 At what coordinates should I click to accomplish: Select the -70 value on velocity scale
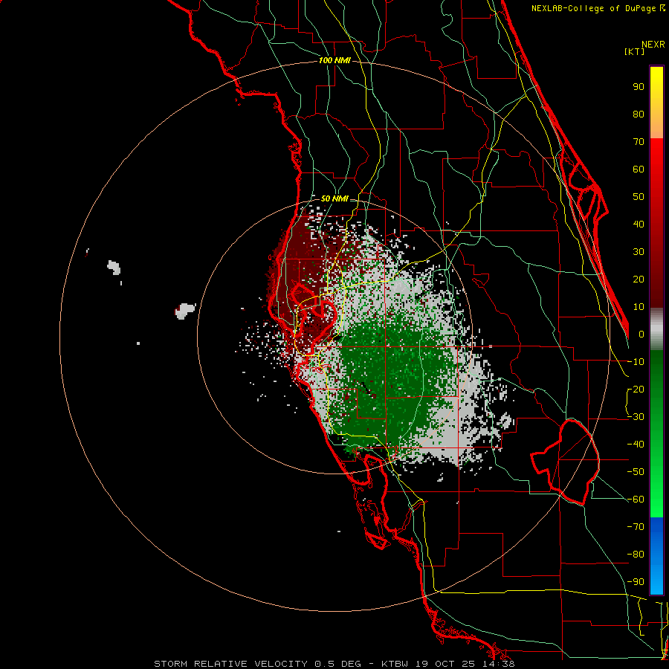636,527
